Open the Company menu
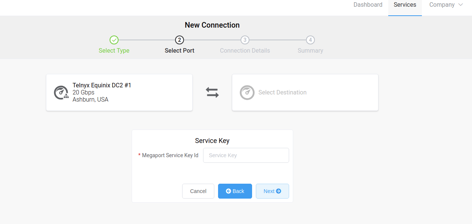 click(x=446, y=5)
